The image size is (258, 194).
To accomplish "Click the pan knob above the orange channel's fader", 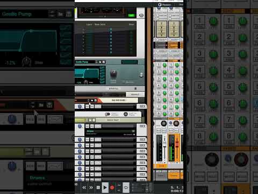I will tap(176, 123).
